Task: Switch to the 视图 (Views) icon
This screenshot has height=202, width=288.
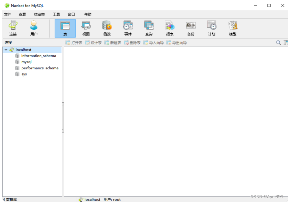Action: (x=86, y=28)
